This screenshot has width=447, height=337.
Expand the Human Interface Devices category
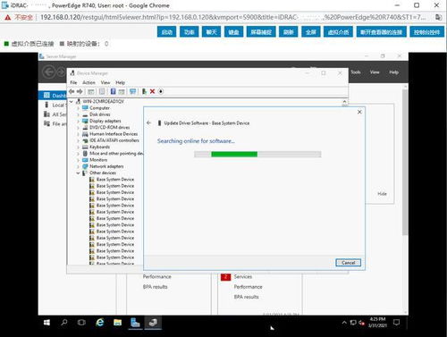[x=78, y=134]
